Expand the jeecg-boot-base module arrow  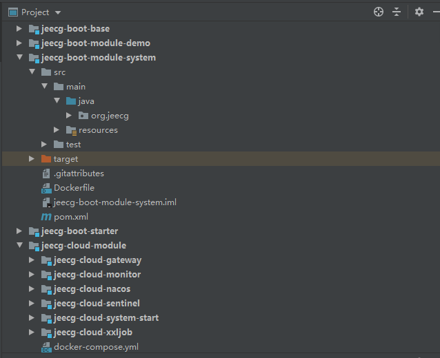[20, 29]
